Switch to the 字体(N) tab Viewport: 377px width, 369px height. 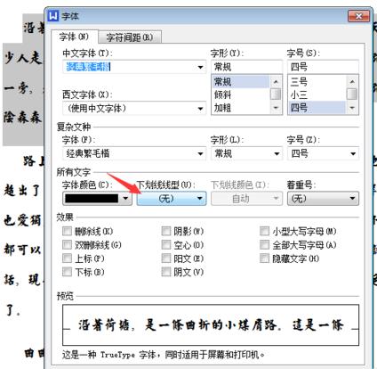tap(74, 37)
